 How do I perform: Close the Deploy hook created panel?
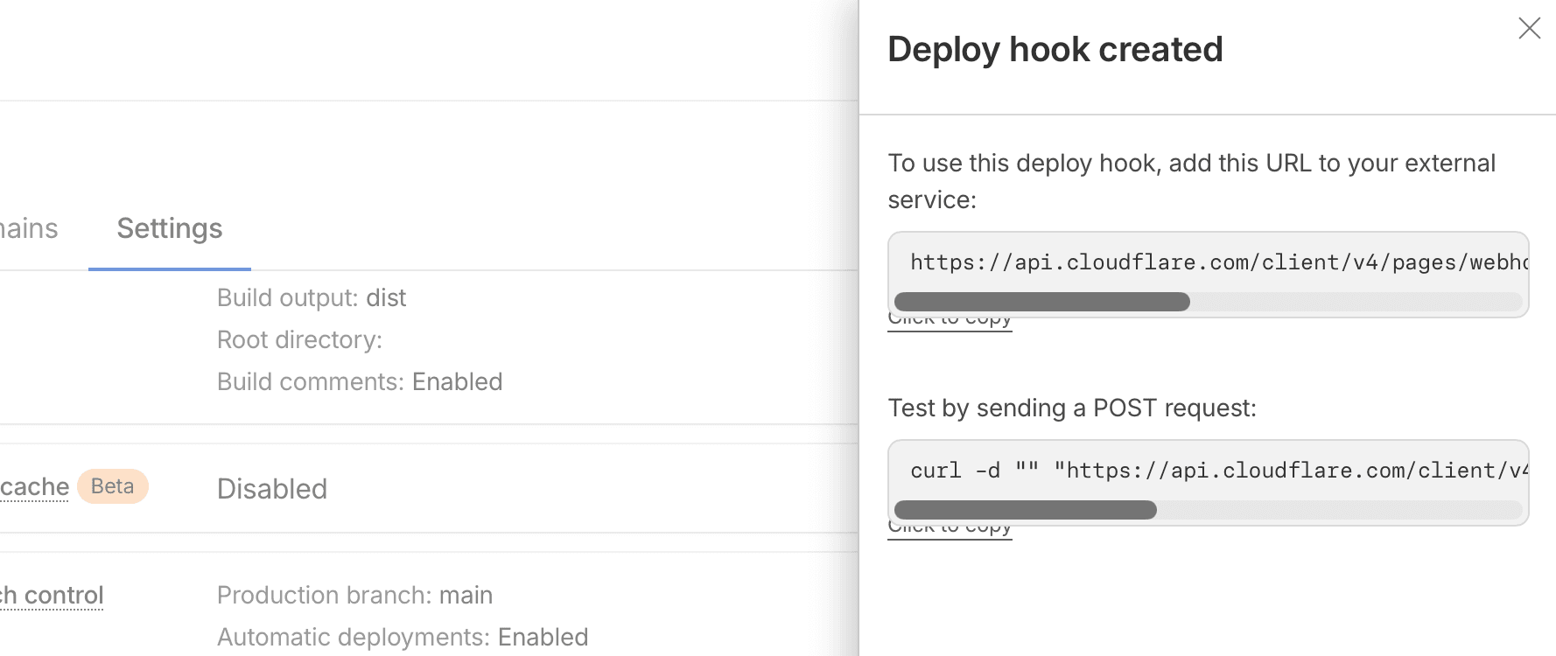click(x=1529, y=28)
